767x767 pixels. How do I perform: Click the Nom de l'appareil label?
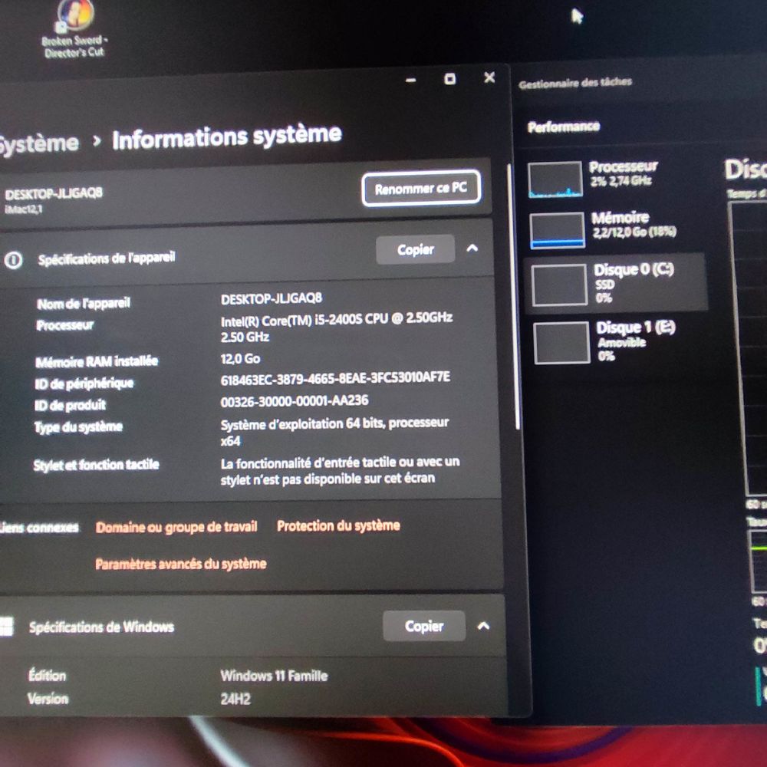coord(84,303)
